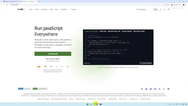Screen dimensions: 188x106
Task: Open the Privacy Policy footer link
Action: click(102, 99)
